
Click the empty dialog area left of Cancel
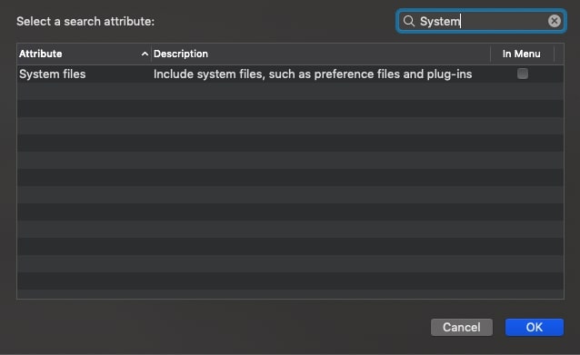pos(222,327)
